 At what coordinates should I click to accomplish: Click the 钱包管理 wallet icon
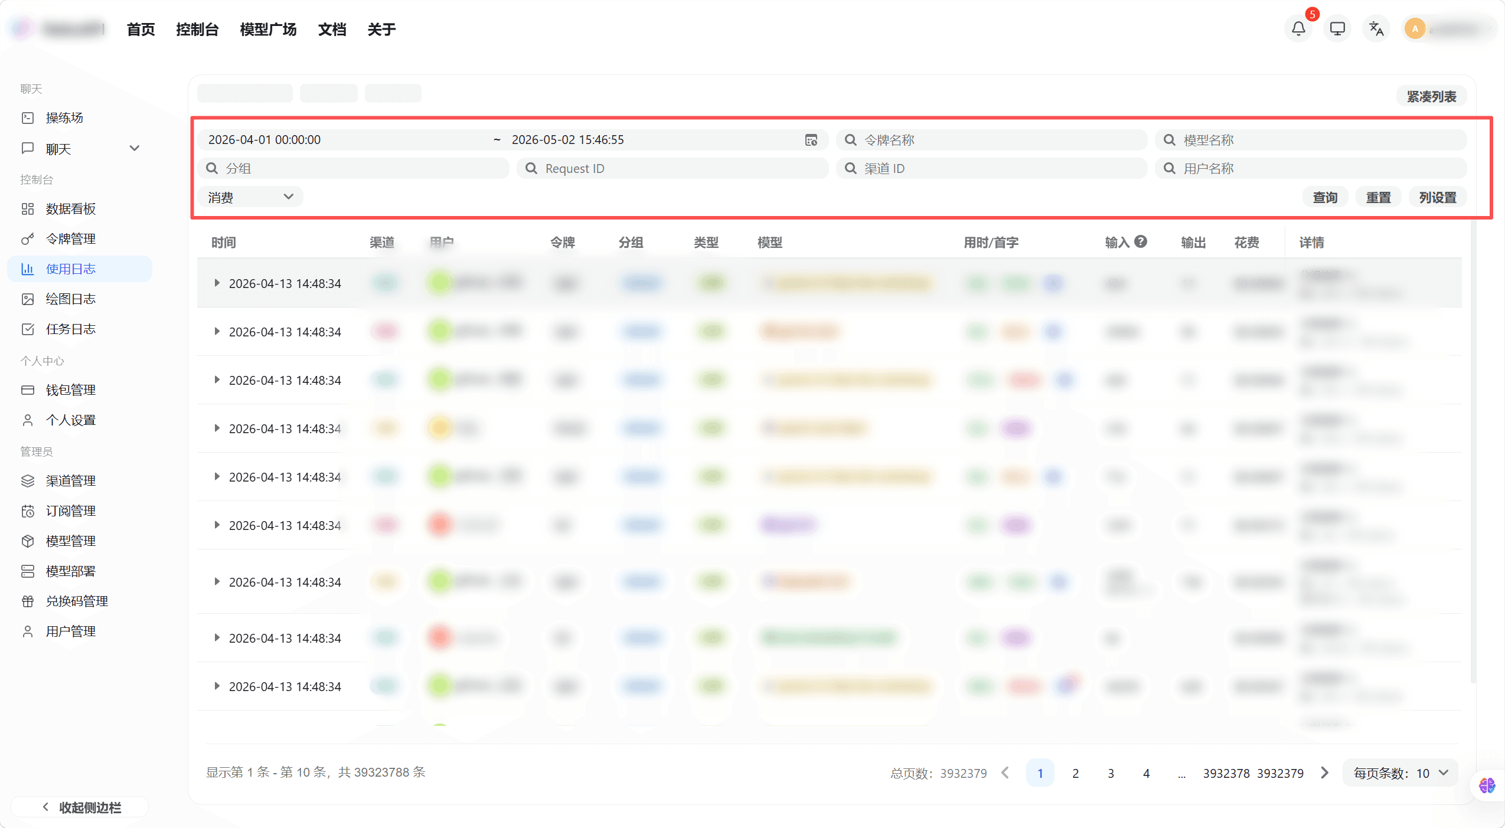coord(28,389)
